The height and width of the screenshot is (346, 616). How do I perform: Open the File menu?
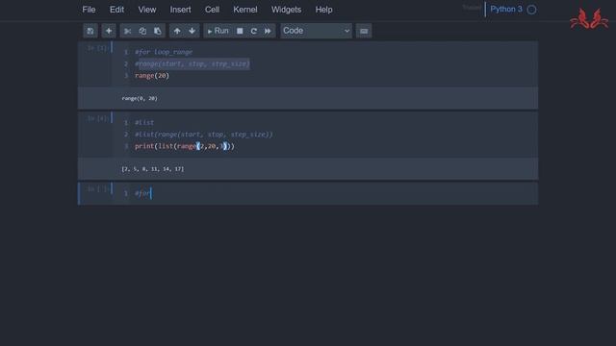click(x=89, y=10)
